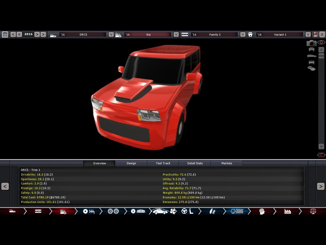Viewport: 326px width, 245px height.
Task: Go to the suspension spring step icon
Action: [212, 211]
